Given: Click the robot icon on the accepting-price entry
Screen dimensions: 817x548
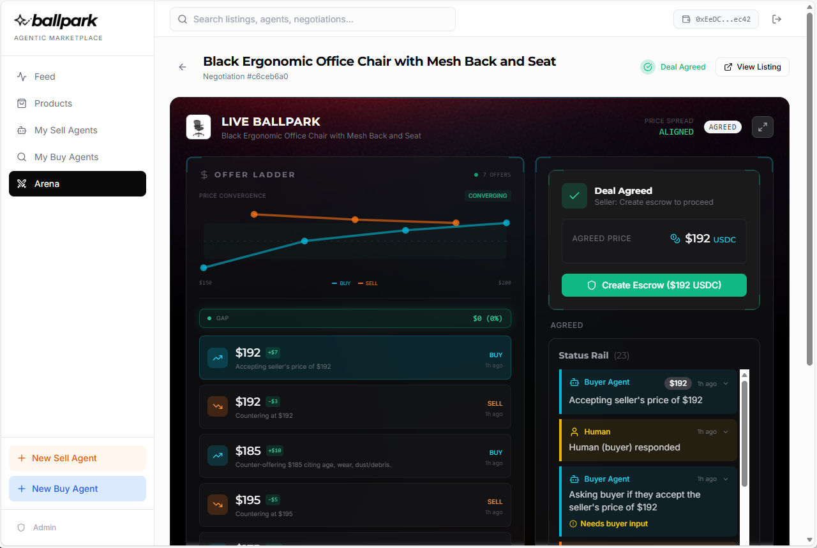Looking at the screenshot, I should (x=574, y=382).
